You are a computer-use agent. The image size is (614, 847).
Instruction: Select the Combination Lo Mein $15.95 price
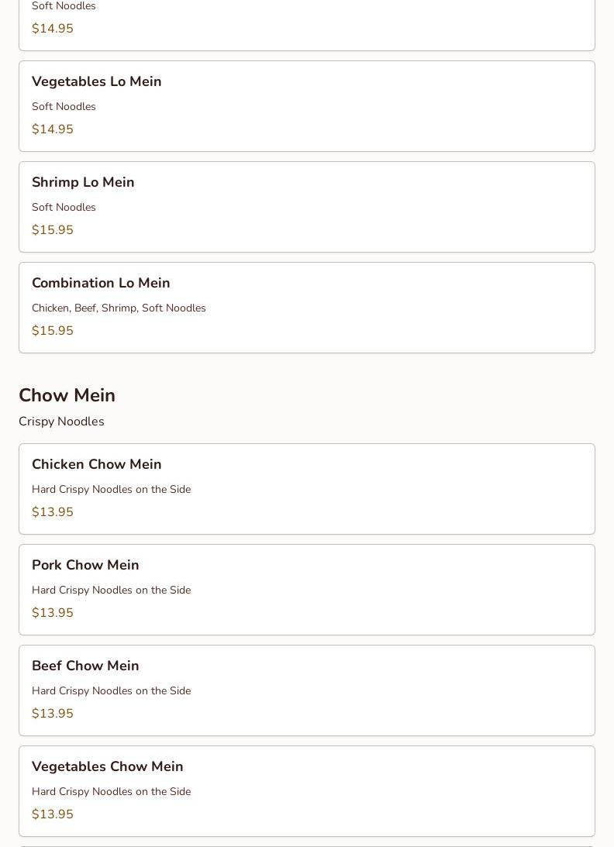(53, 331)
